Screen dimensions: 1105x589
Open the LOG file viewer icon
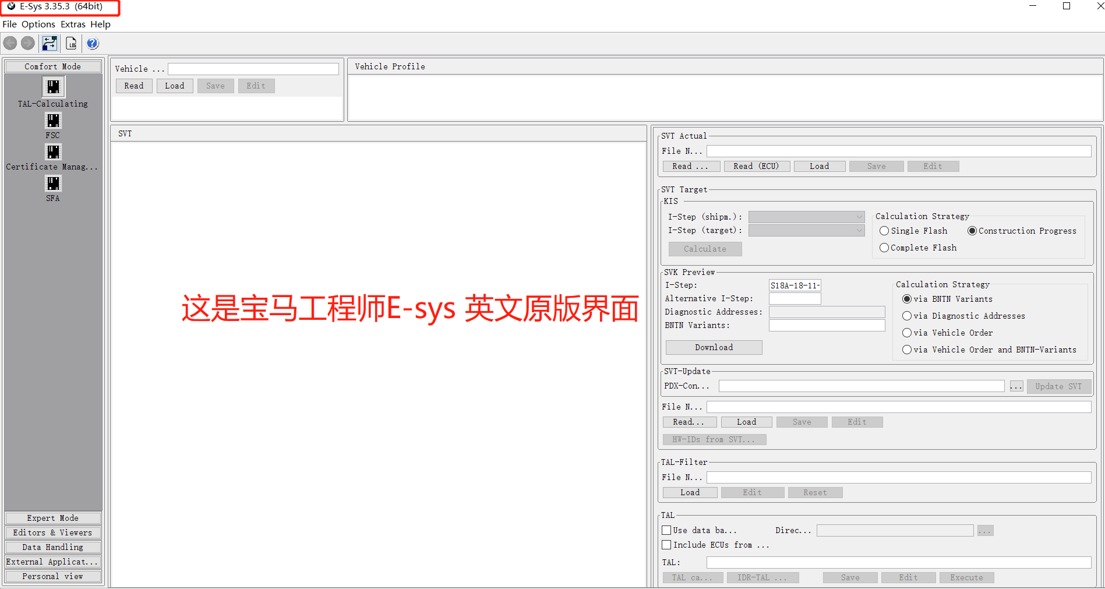pos(71,43)
